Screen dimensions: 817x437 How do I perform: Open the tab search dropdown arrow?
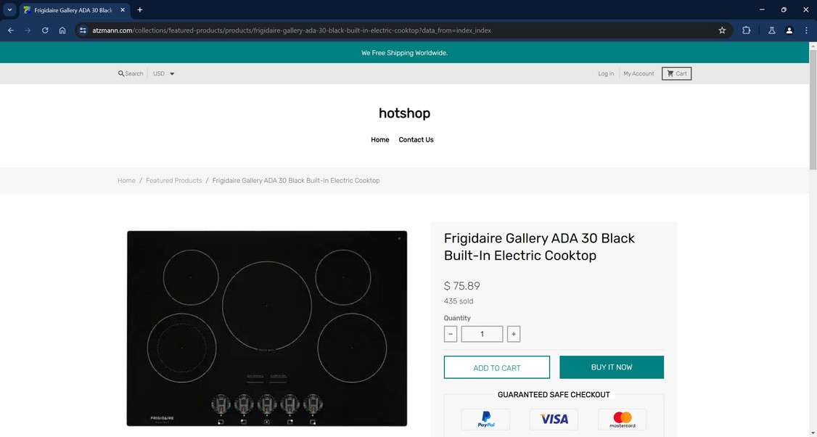point(9,10)
